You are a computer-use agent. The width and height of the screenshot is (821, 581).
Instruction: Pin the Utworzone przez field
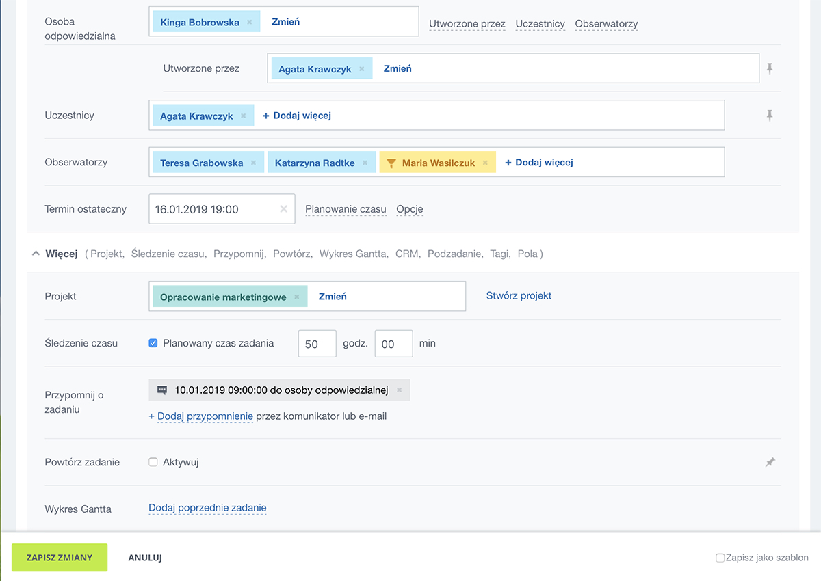click(770, 68)
